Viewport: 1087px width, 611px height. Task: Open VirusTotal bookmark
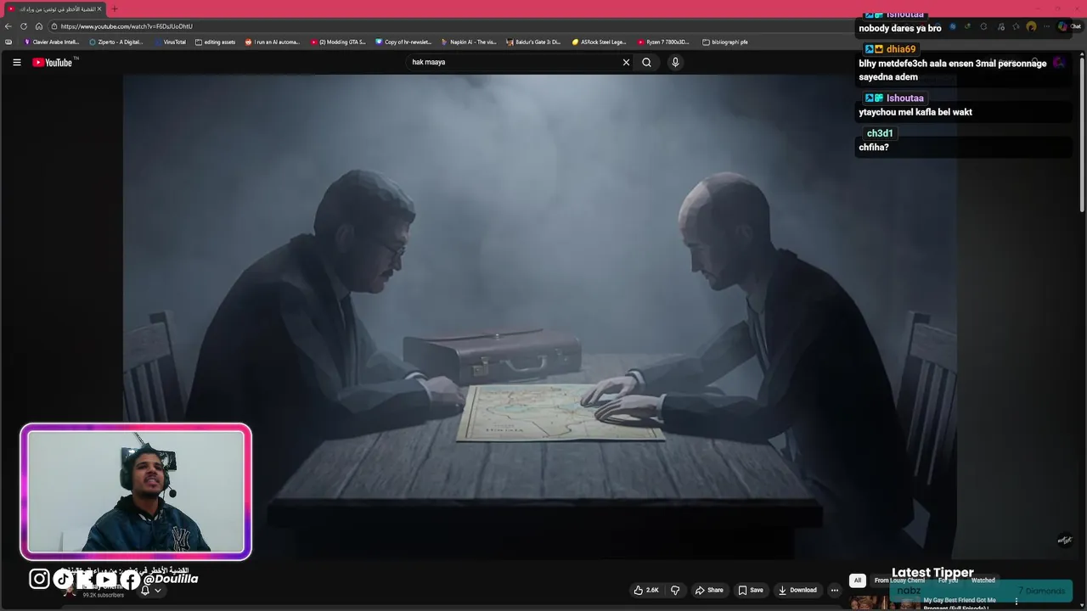tap(170, 42)
